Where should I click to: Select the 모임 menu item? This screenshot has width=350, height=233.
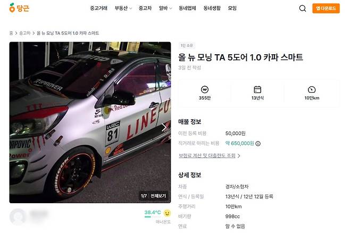232,9
